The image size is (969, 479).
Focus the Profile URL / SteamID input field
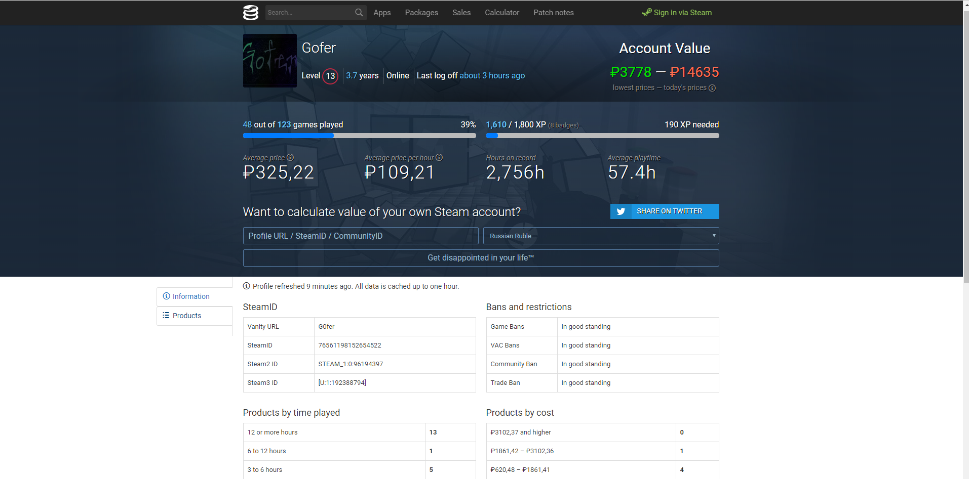(360, 236)
